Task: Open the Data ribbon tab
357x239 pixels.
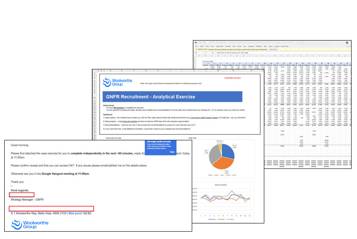Action: click(x=234, y=46)
